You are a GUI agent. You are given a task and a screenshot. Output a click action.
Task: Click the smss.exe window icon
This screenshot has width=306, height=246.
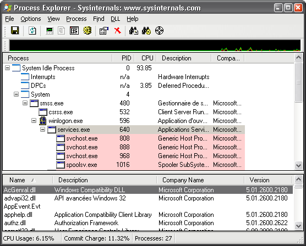pos(34,103)
